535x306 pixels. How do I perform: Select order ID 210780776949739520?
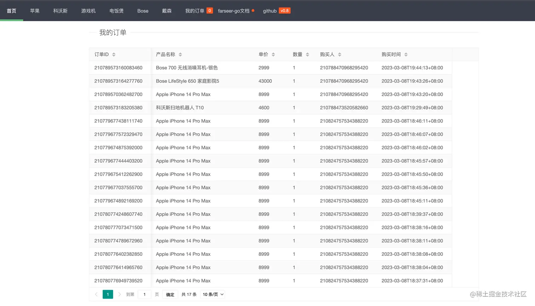point(118,281)
